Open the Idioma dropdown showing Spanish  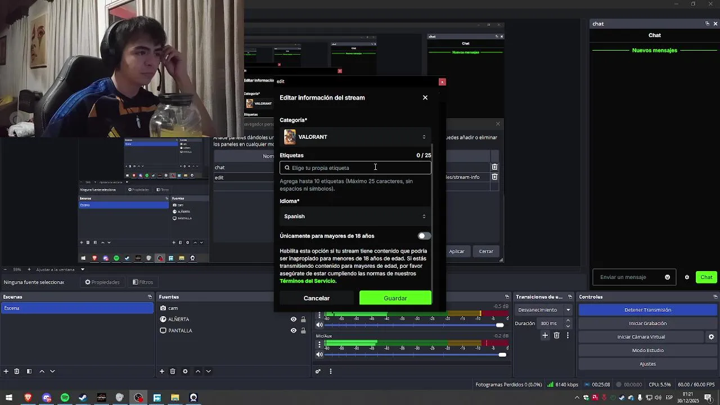[355, 216]
